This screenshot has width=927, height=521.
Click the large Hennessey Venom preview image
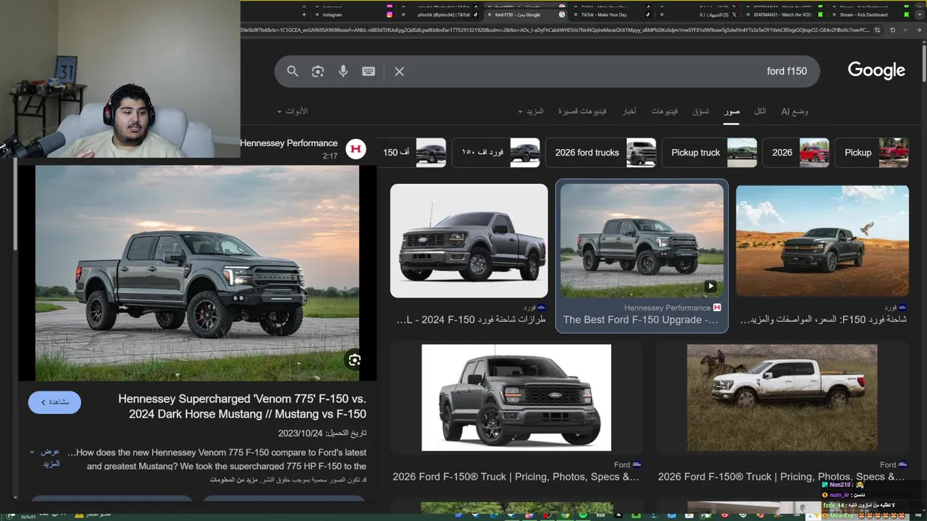pos(197,273)
